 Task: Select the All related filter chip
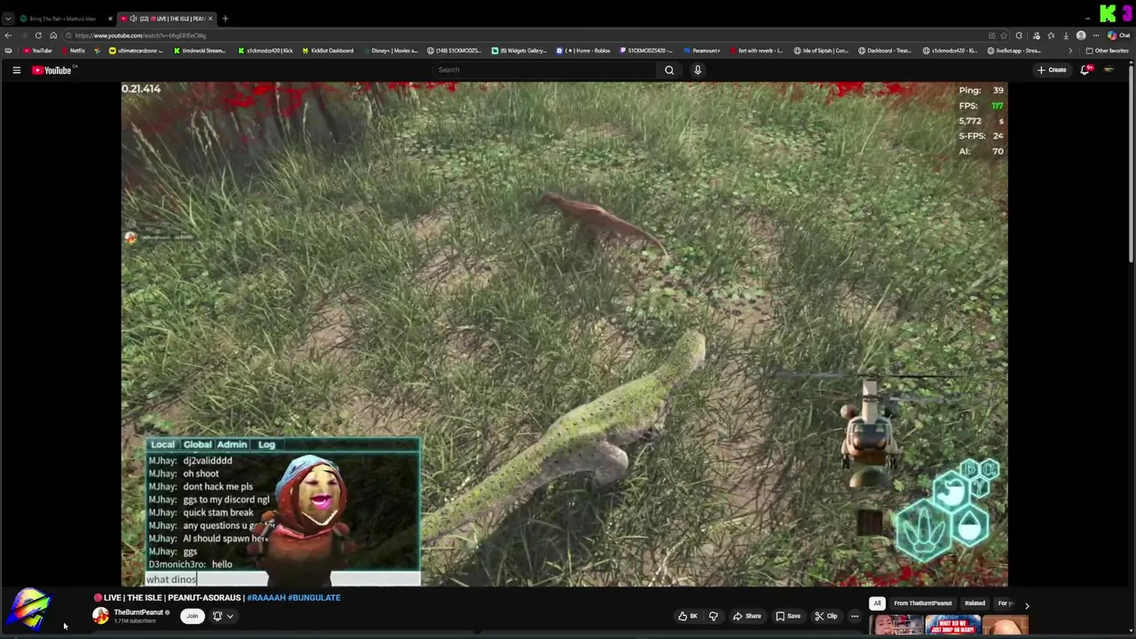click(x=877, y=603)
